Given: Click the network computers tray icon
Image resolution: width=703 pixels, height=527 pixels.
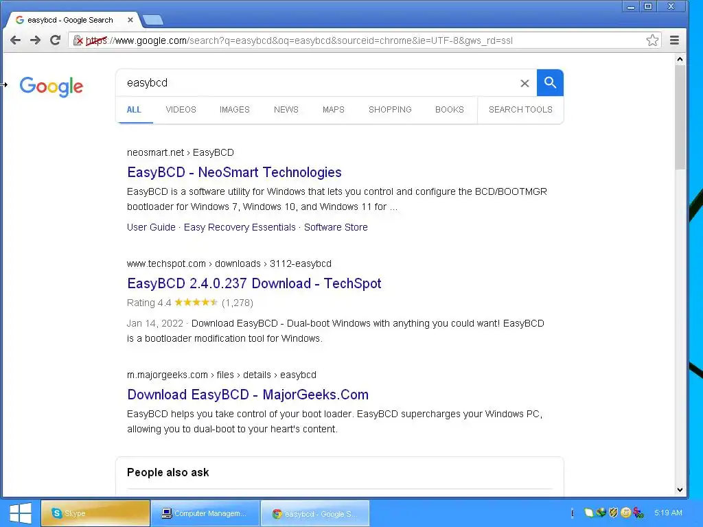Looking at the screenshot, I should point(601,513).
